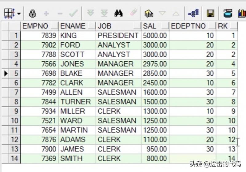Select row number 14 header

pos(15,159)
